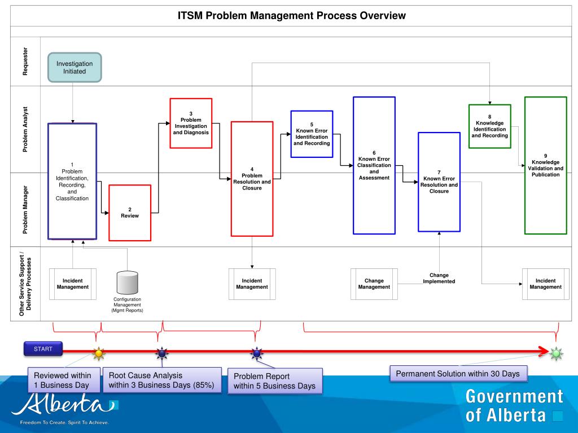578x433 pixels.
Task: Select step 5 Known Error Identification and Recording
Action: click(x=312, y=134)
